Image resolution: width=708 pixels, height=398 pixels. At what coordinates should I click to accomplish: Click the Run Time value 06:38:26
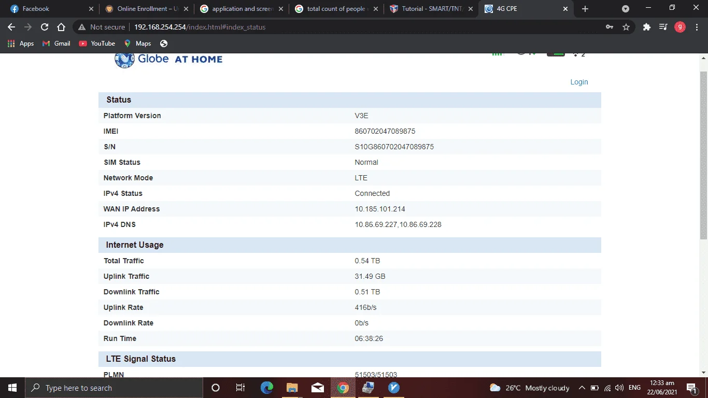(369, 338)
